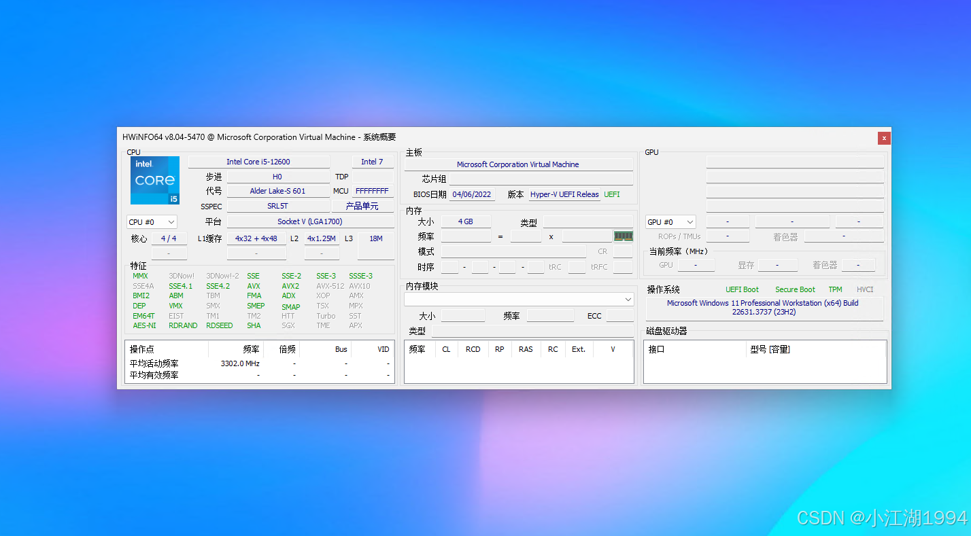
Task: Click the 4x1.25M L2 cache value
Action: tap(321, 238)
